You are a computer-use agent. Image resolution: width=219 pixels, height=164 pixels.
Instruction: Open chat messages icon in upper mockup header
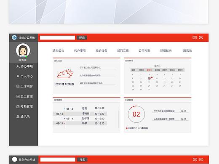coord(195,37)
